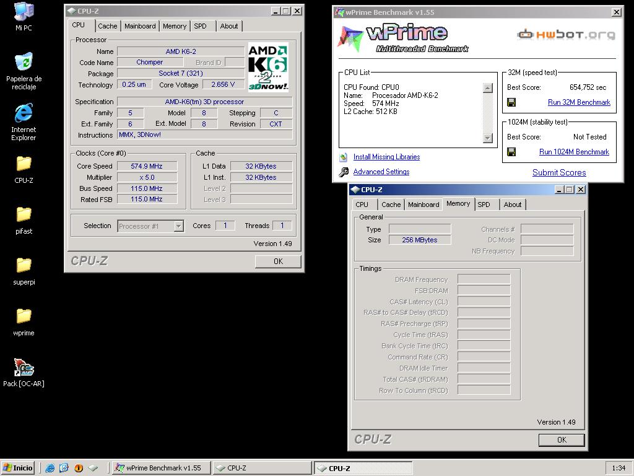Image resolution: width=634 pixels, height=476 pixels.
Task: Click Submit Scores link
Action: click(559, 172)
